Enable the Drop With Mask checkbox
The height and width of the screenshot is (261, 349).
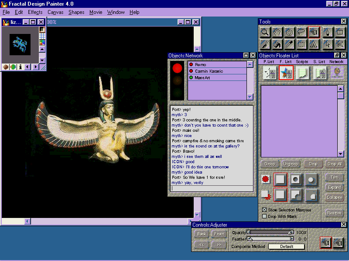click(264, 216)
